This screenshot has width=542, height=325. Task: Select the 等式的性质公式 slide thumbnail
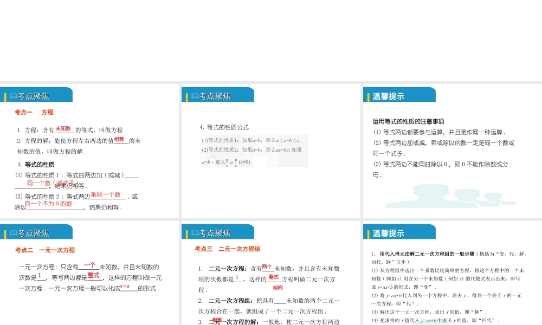pyautogui.click(x=270, y=151)
